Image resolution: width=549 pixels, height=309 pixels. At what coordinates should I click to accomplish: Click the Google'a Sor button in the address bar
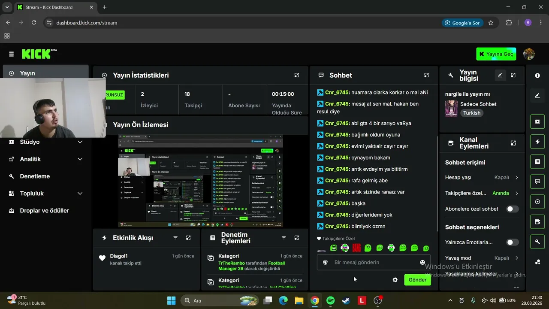462,23
